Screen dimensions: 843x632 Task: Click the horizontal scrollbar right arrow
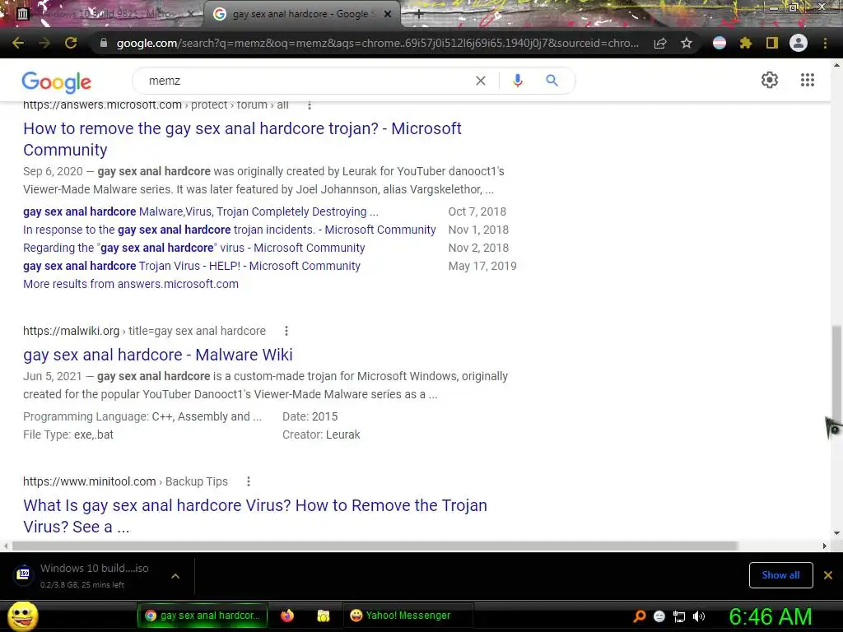point(825,546)
